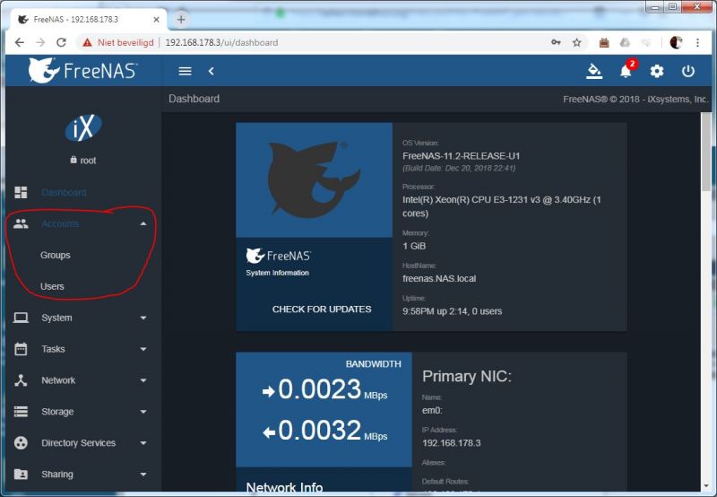Click the hostname value freenas.NAS.local
Image resolution: width=717 pixels, height=497 pixels.
pos(439,279)
